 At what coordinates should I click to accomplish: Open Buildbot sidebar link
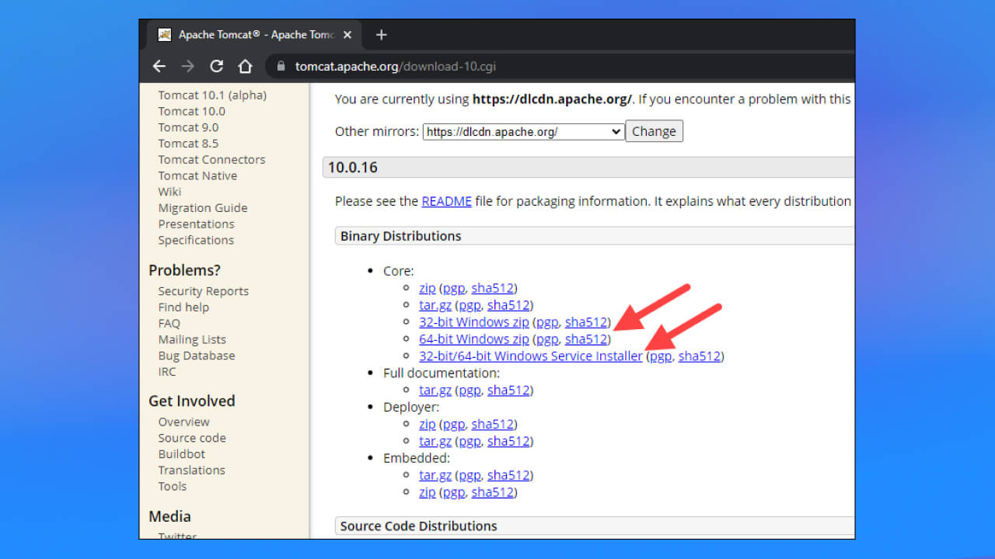click(x=182, y=454)
